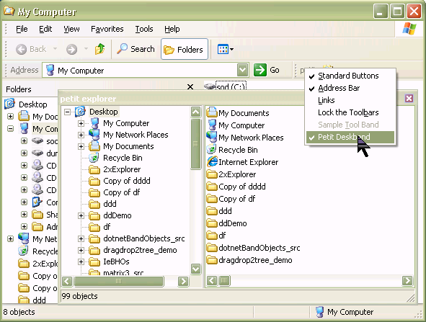Open the Help menu
This screenshot has width=426, height=322.
172,29
